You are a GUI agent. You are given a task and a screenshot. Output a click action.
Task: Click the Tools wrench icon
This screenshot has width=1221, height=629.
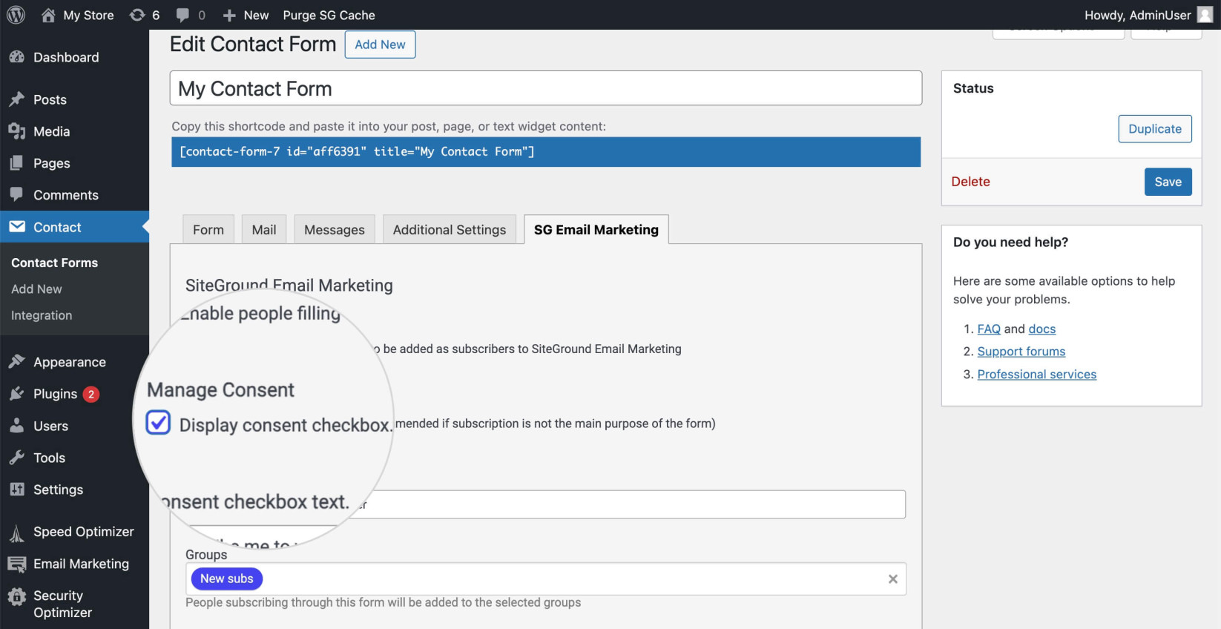(x=16, y=458)
